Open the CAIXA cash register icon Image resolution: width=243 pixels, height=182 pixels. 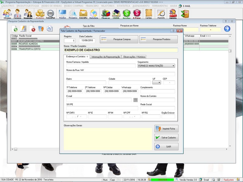(x=116, y=14)
